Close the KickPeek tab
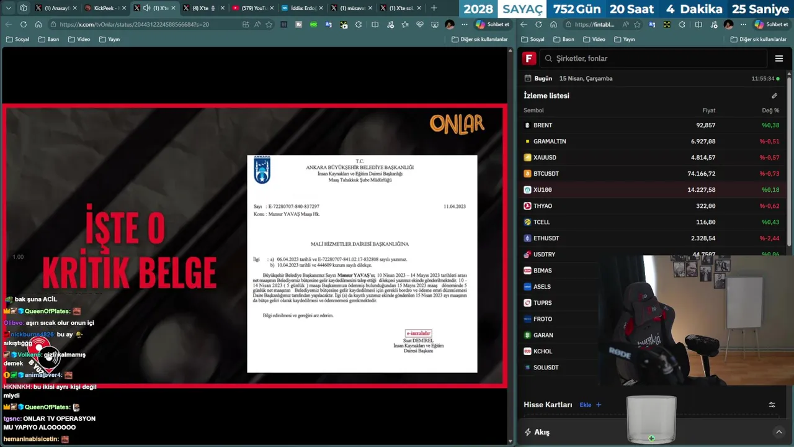Image resolution: width=794 pixels, height=447 pixels. click(123, 8)
